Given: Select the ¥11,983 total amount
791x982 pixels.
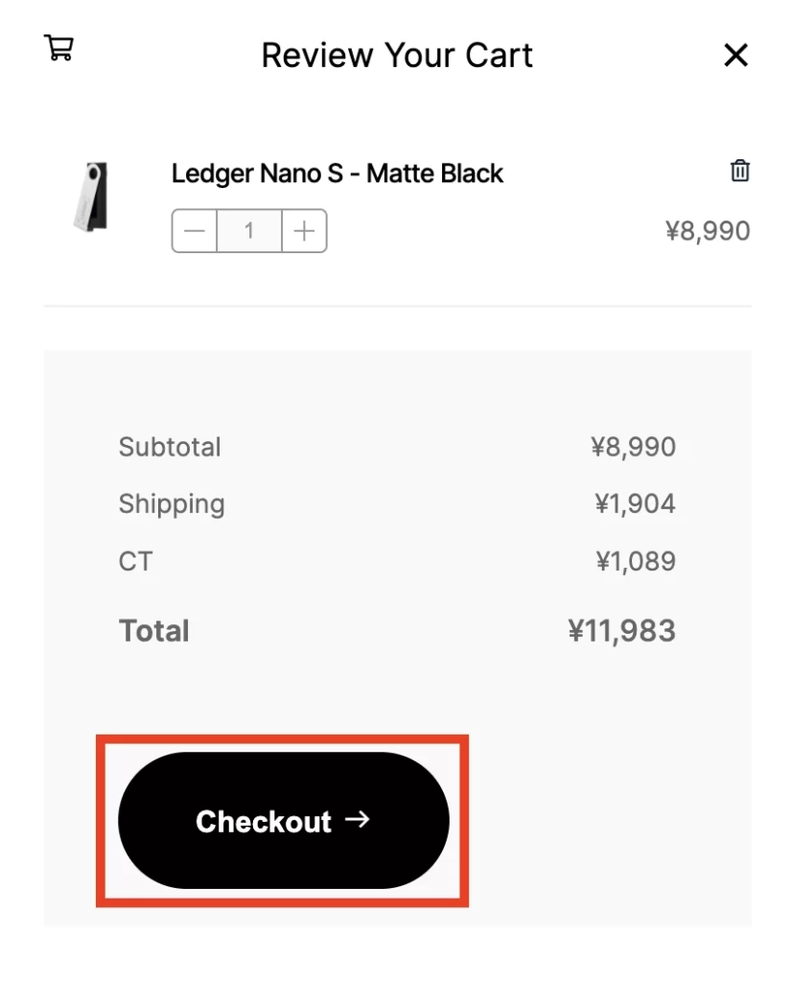Looking at the screenshot, I should coord(621,631).
